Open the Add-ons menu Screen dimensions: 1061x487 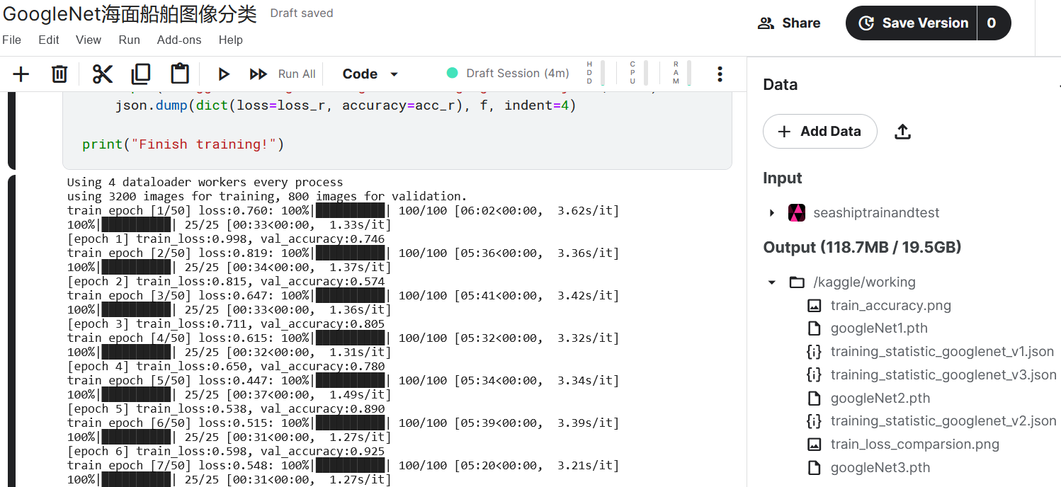point(179,40)
